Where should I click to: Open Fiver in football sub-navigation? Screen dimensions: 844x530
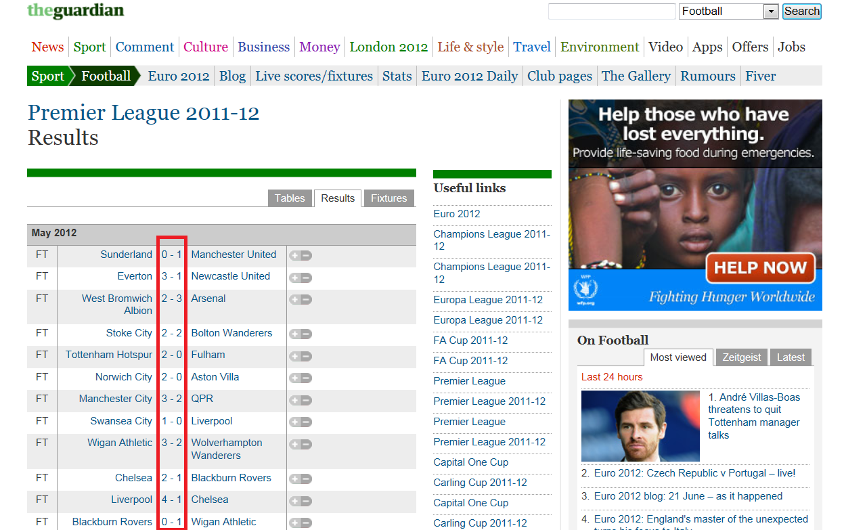tap(761, 76)
